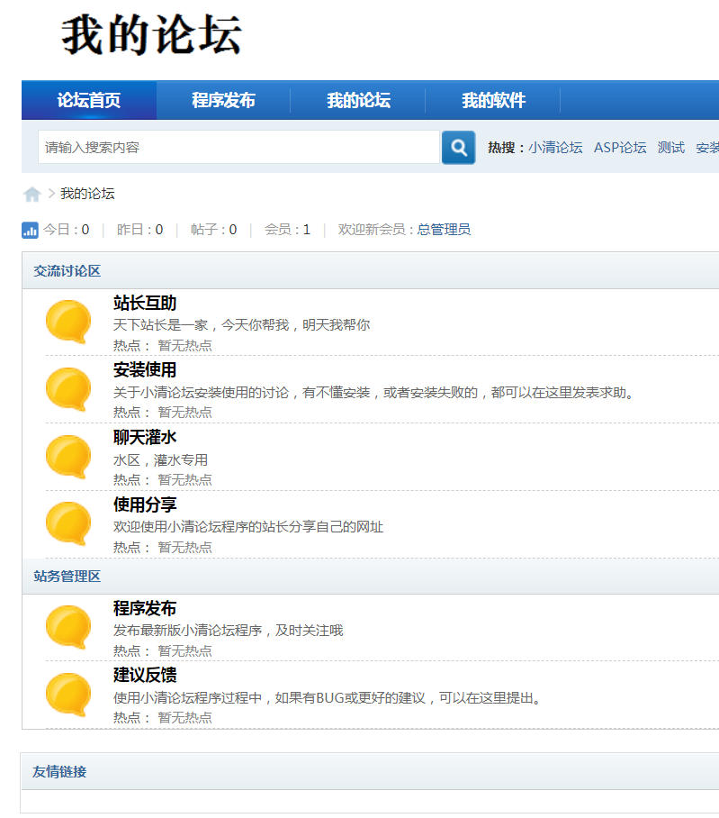Open the 使用分享 forum title

[x=145, y=504]
